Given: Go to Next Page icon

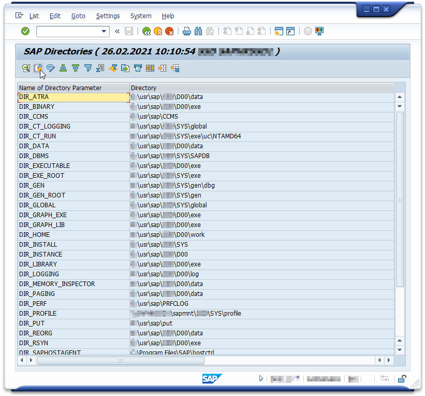Looking at the screenshot, I should click(x=250, y=31).
